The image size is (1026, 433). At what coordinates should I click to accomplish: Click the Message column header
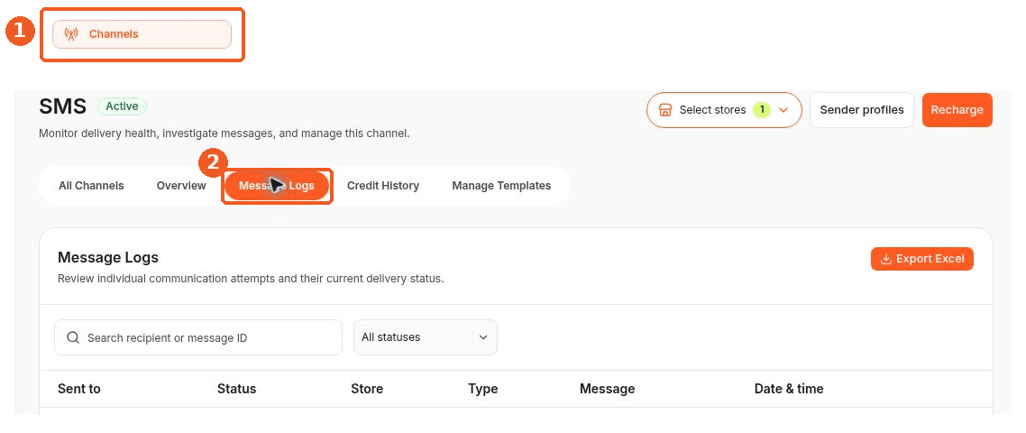click(x=608, y=389)
